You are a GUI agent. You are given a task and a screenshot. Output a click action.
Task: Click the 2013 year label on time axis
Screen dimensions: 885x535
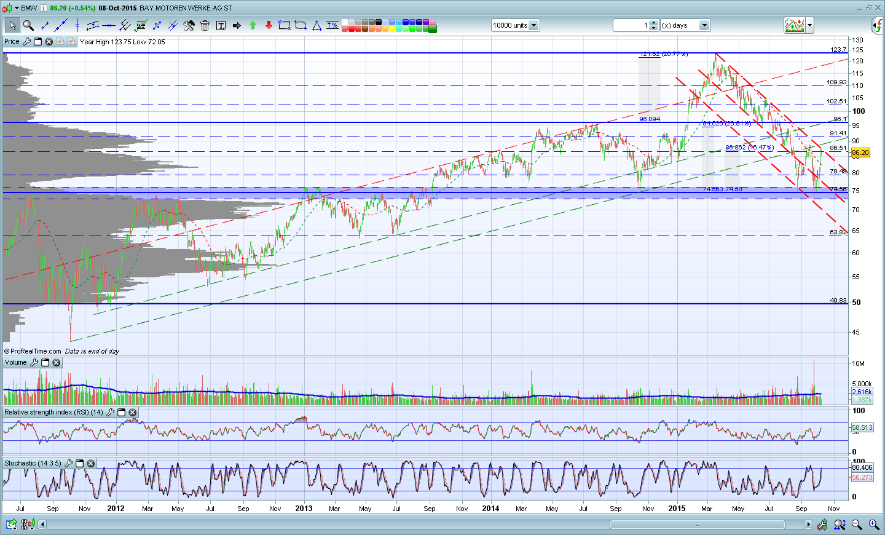click(x=304, y=509)
